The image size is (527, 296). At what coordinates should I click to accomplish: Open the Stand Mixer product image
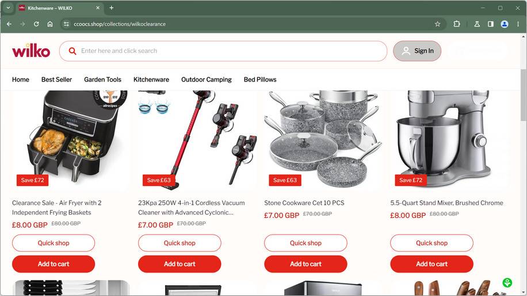(448, 140)
